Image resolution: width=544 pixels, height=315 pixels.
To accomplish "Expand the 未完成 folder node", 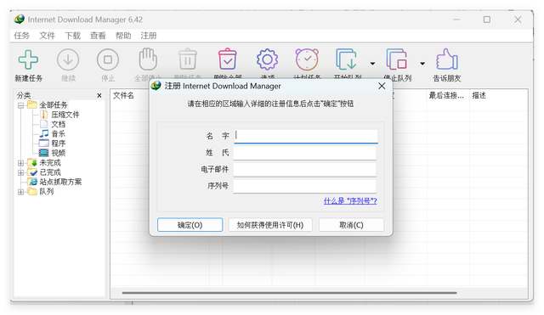I will click(20, 162).
